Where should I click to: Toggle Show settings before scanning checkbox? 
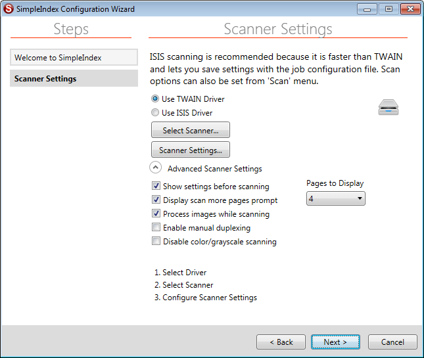tap(156, 186)
